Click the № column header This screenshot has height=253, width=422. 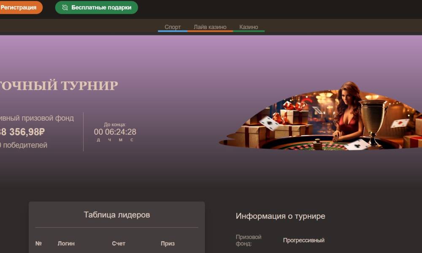coord(38,244)
